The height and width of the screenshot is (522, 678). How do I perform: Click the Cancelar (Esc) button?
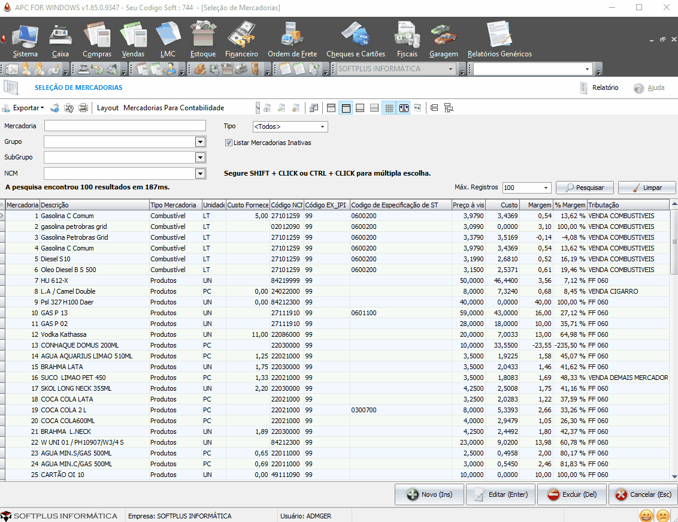pyautogui.click(x=643, y=494)
